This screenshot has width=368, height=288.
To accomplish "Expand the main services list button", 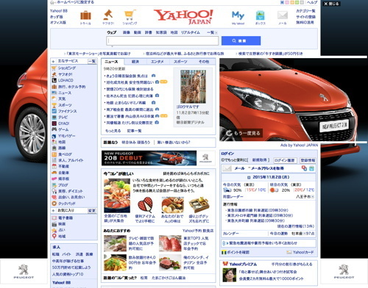I will 92,61.
